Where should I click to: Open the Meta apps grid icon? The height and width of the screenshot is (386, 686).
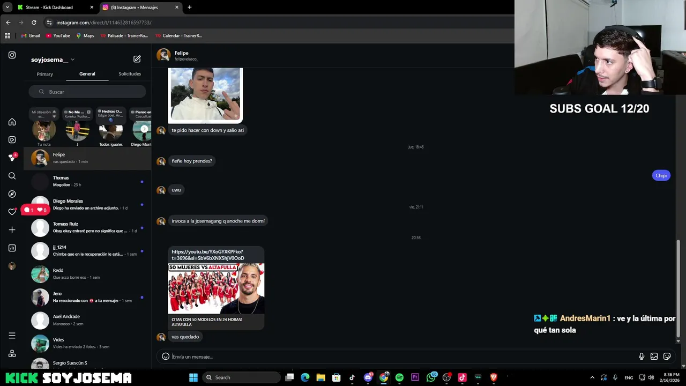click(12, 354)
